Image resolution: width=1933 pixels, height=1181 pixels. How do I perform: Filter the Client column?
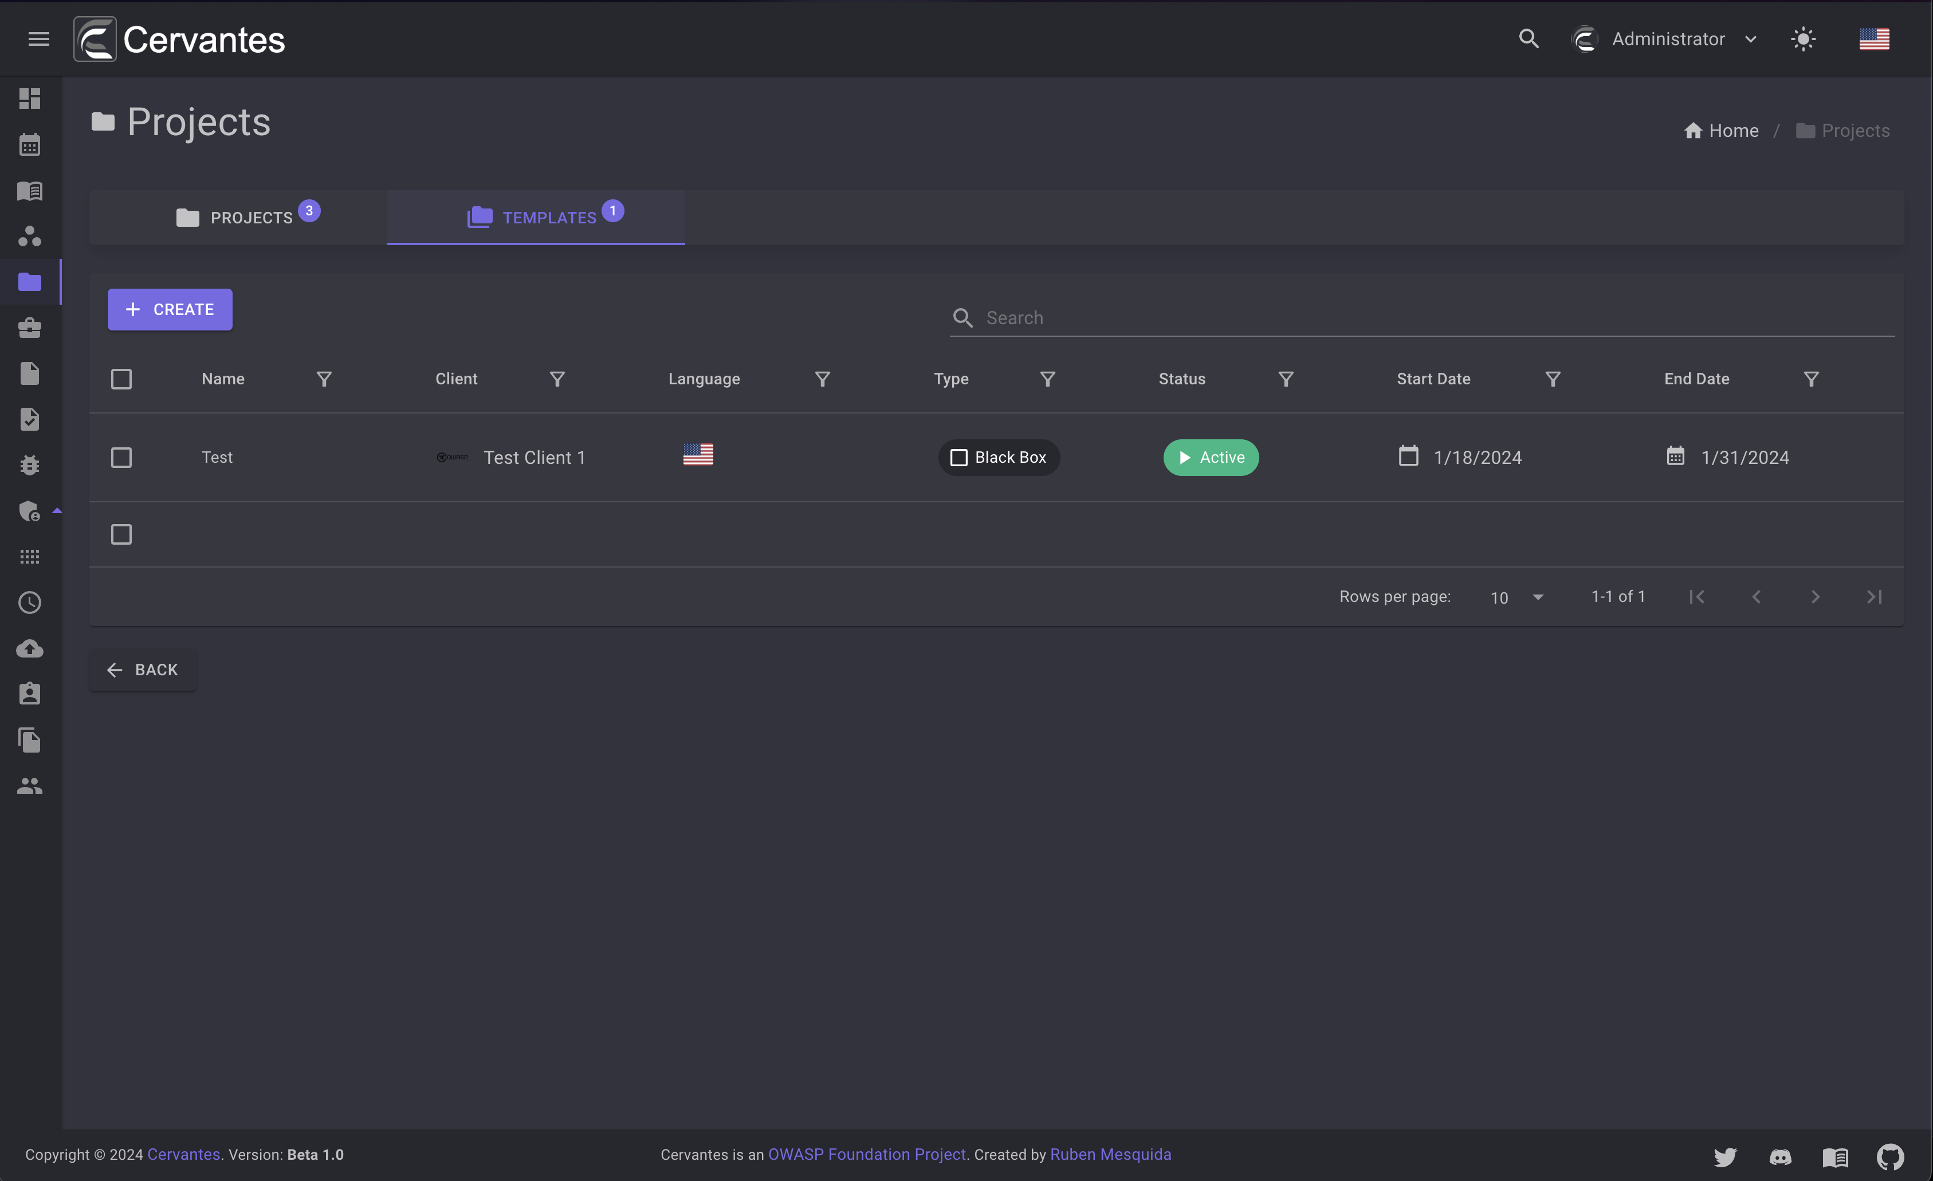tap(557, 380)
